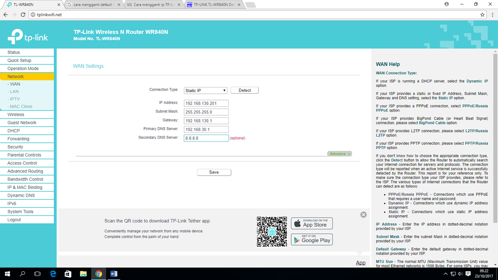Click the browser back arrow

[5, 15]
